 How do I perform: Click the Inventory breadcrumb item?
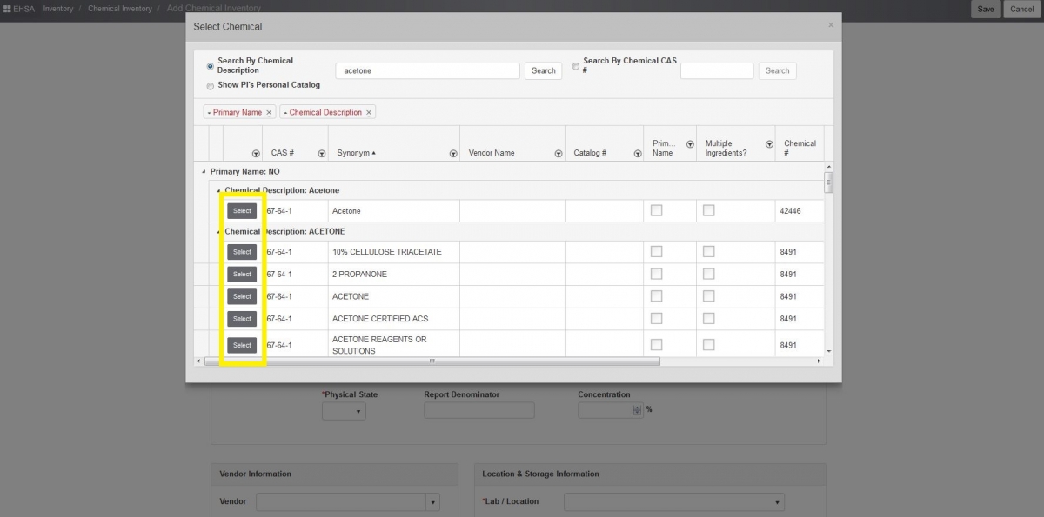click(x=58, y=9)
